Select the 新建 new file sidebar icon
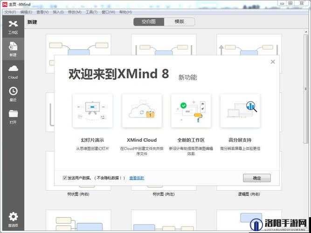Screen dimensions: 311x233 [x=13, y=49]
